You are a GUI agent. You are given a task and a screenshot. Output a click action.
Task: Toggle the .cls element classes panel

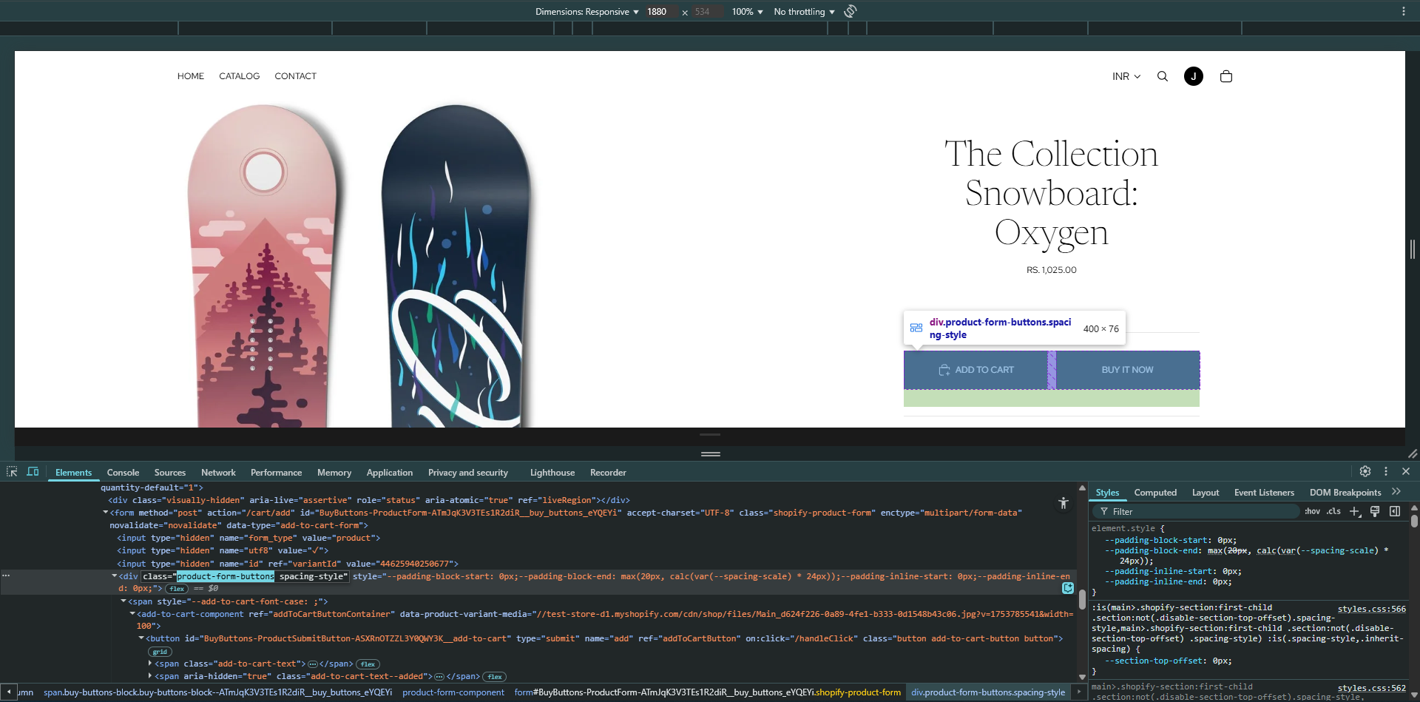click(1333, 511)
